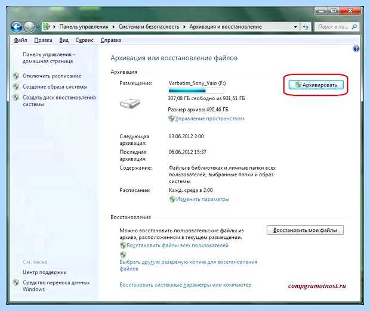Maximize the Control Panel window
370x311 pixels.
(333, 11)
